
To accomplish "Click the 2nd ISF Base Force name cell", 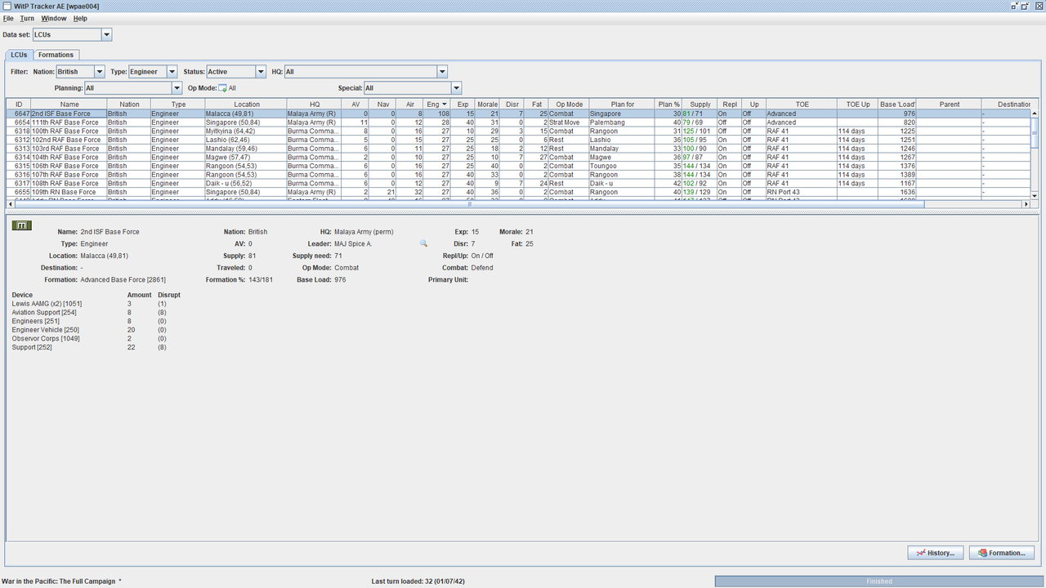I will click(69, 114).
